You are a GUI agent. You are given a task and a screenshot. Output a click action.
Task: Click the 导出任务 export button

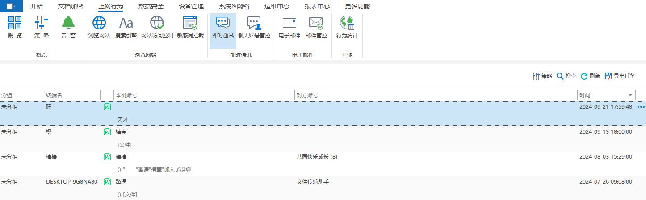[x=620, y=76]
